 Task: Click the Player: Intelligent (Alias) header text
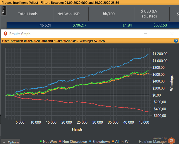20,3
